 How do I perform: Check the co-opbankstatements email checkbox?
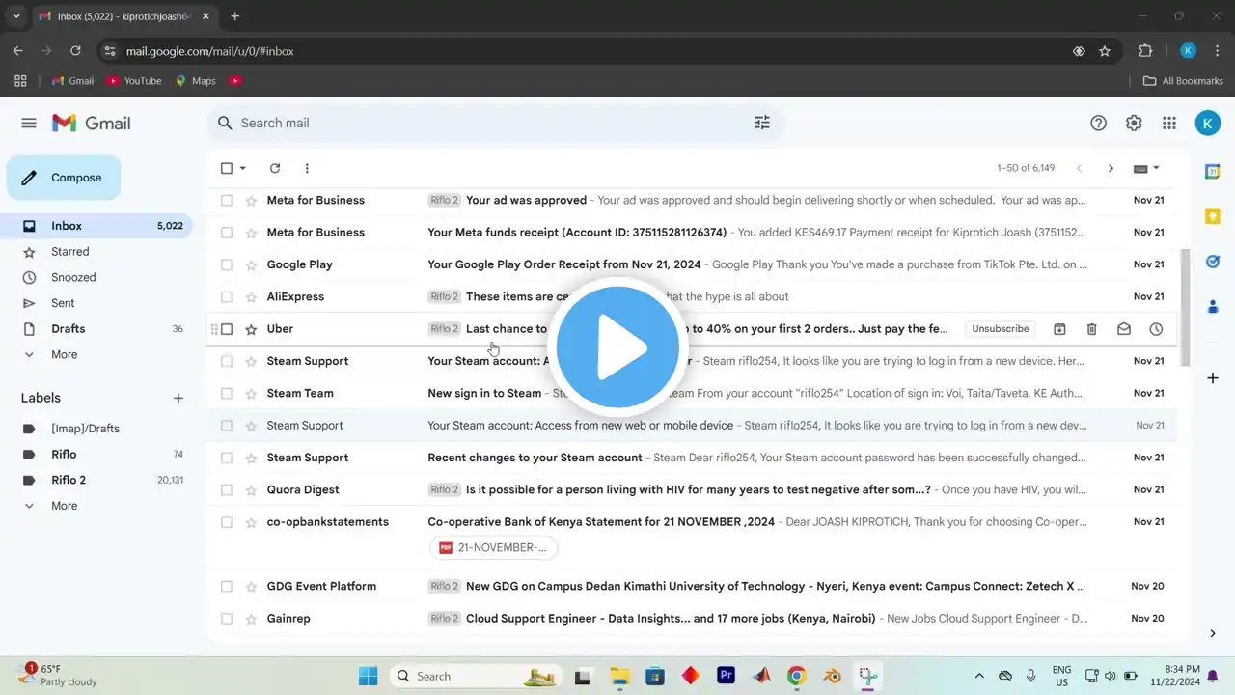coord(227,522)
